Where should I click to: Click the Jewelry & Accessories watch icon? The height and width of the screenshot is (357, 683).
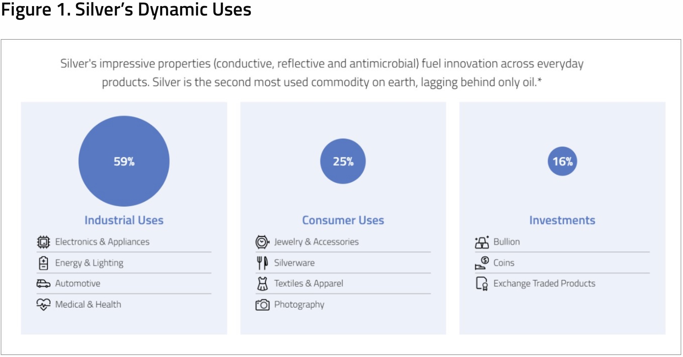tap(262, 242)
